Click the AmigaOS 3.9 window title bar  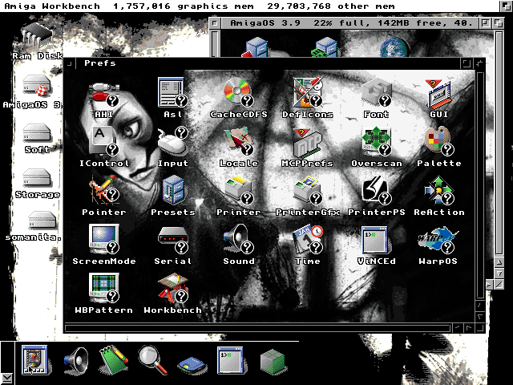[x=351, y=23]
